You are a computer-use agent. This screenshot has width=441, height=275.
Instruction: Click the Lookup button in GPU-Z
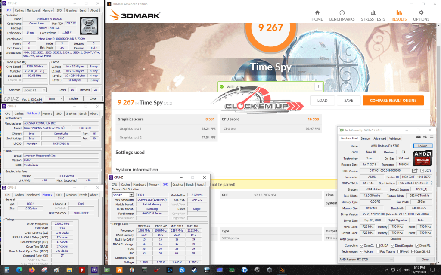click(x=422, y=146)
